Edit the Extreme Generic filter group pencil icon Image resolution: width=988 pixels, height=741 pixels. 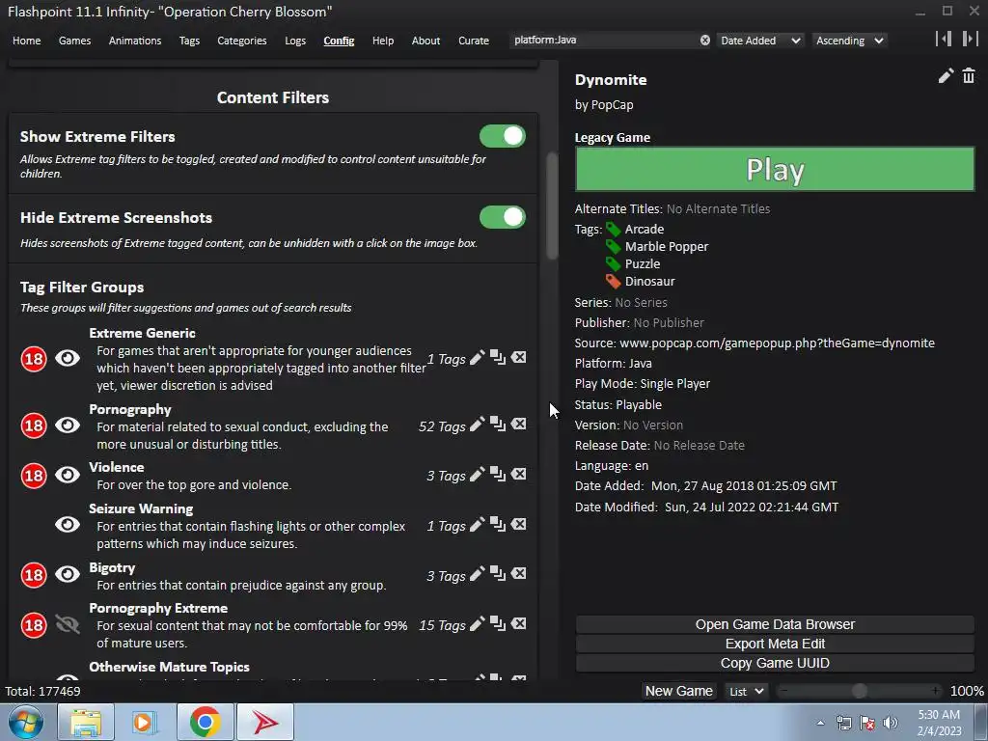477,358
